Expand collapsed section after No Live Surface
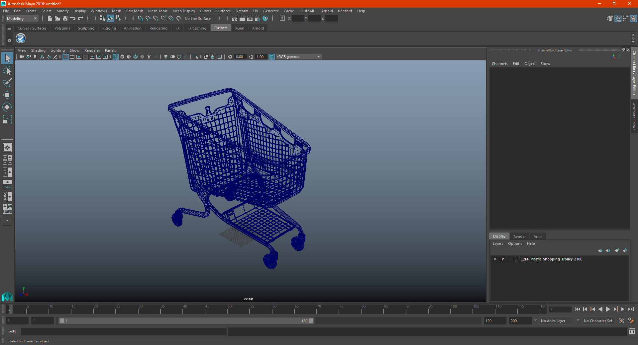Viewport: 638px width, 345px height. pyautogui.click(x=220, y=19)
